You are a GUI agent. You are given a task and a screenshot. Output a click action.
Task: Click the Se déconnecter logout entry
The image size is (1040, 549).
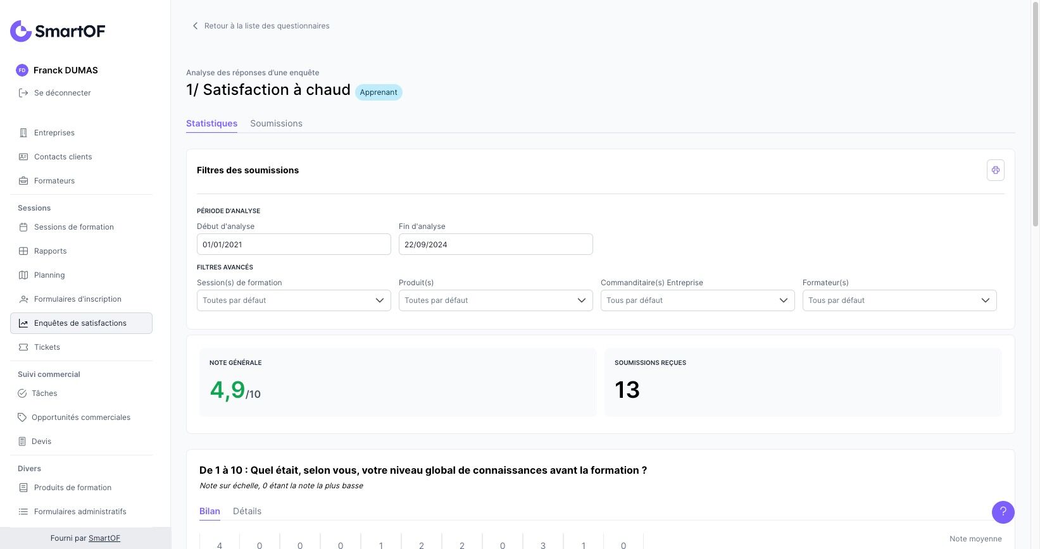62,93
